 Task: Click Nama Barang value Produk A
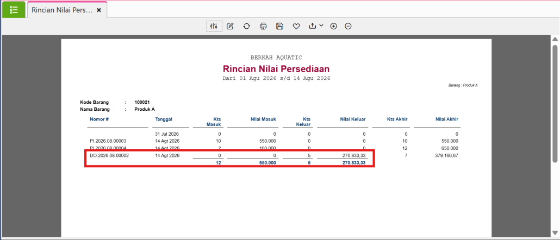click(145, 109)
